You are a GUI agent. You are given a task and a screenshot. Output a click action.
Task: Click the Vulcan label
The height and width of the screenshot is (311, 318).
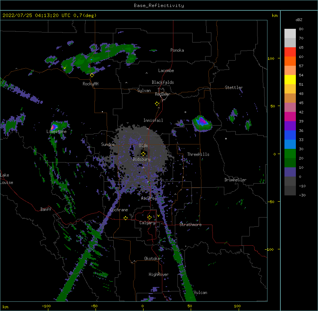pyautogui.click(x=200, y=293)
